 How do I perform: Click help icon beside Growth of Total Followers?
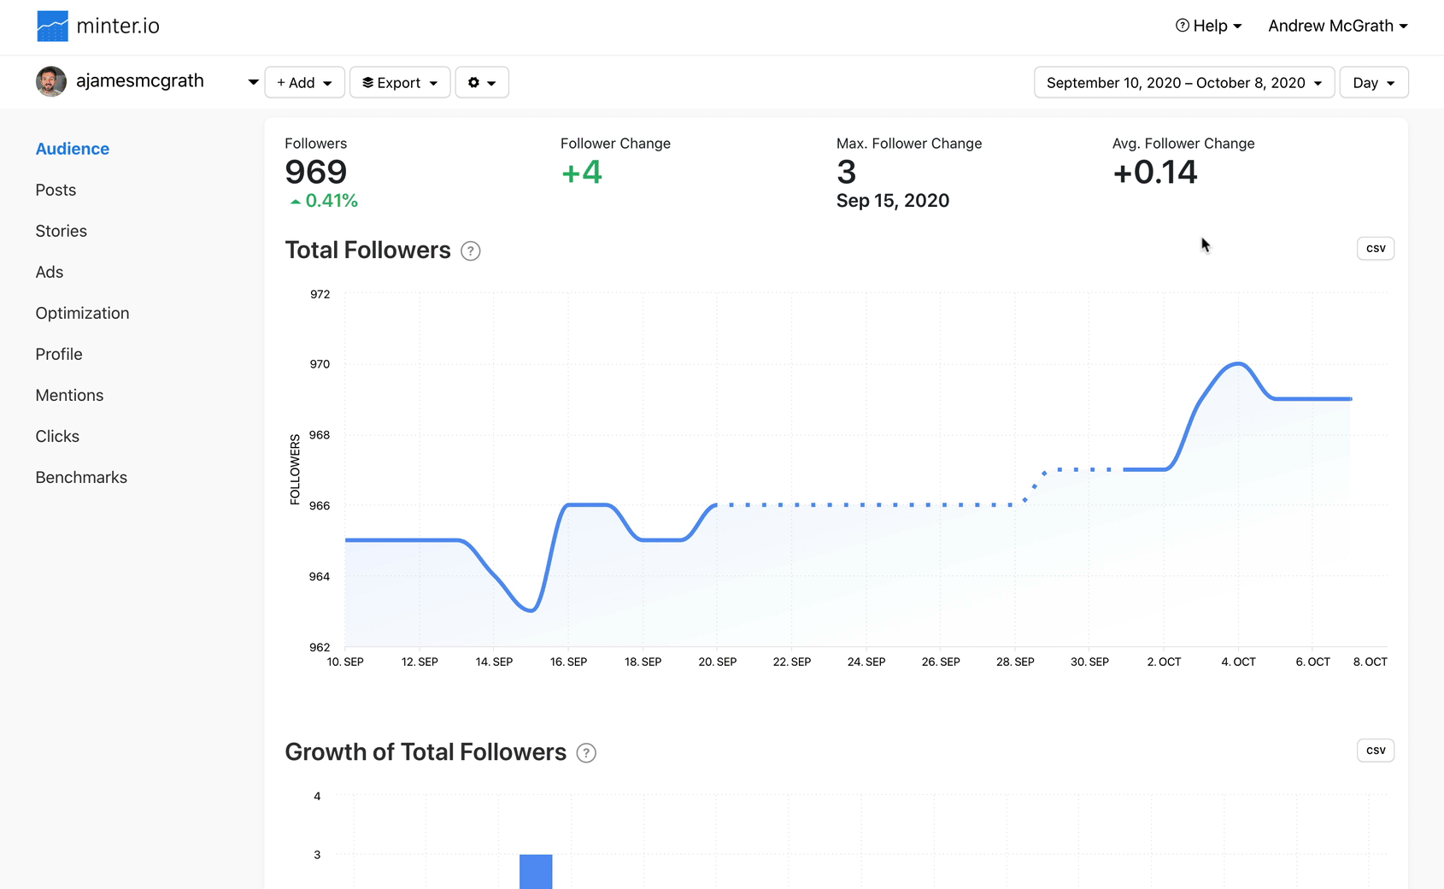click(586, 753)
